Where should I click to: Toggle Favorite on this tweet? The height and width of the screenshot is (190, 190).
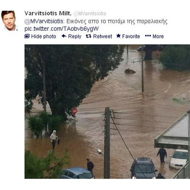131,36
